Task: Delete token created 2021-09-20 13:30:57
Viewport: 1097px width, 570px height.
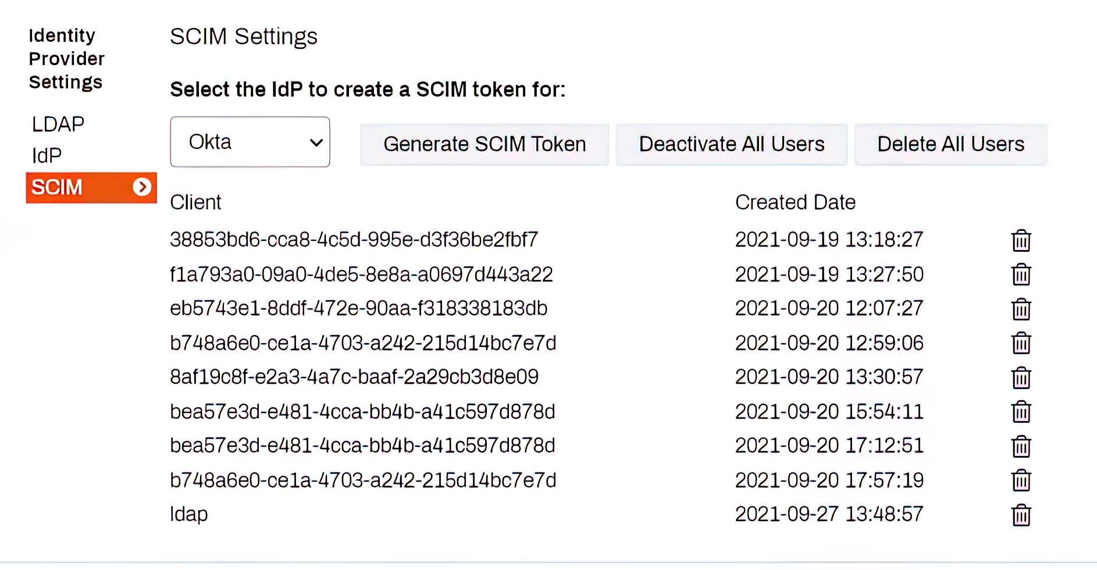Action: 1021,377
